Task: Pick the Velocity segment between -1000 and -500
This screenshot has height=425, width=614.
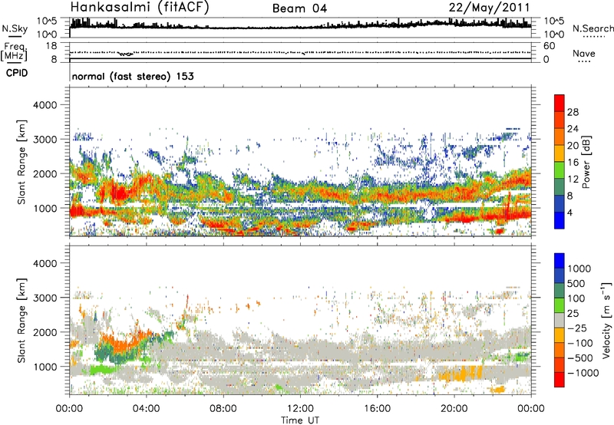Action: point(560,364)
